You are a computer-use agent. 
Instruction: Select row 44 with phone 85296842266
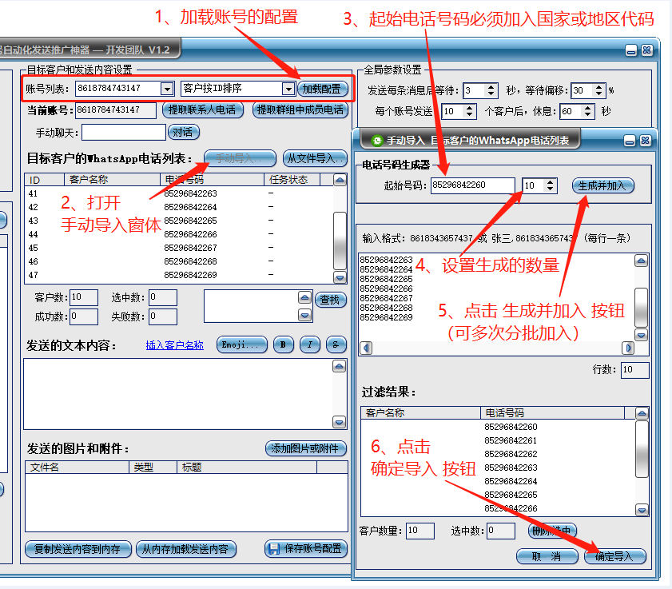179,234
